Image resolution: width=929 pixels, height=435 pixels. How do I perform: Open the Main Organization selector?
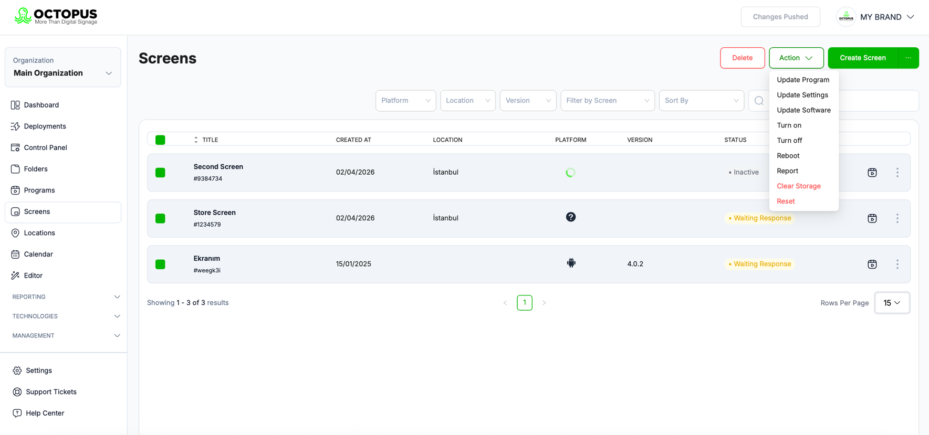(63, 67)
